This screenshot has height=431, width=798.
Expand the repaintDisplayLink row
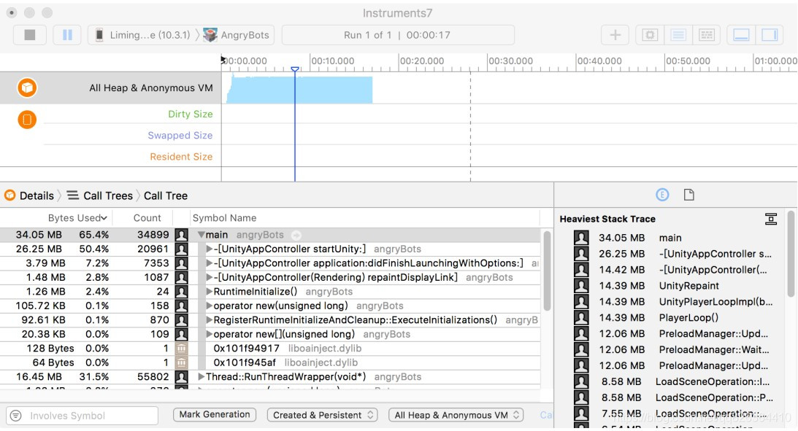coord(209,278)
